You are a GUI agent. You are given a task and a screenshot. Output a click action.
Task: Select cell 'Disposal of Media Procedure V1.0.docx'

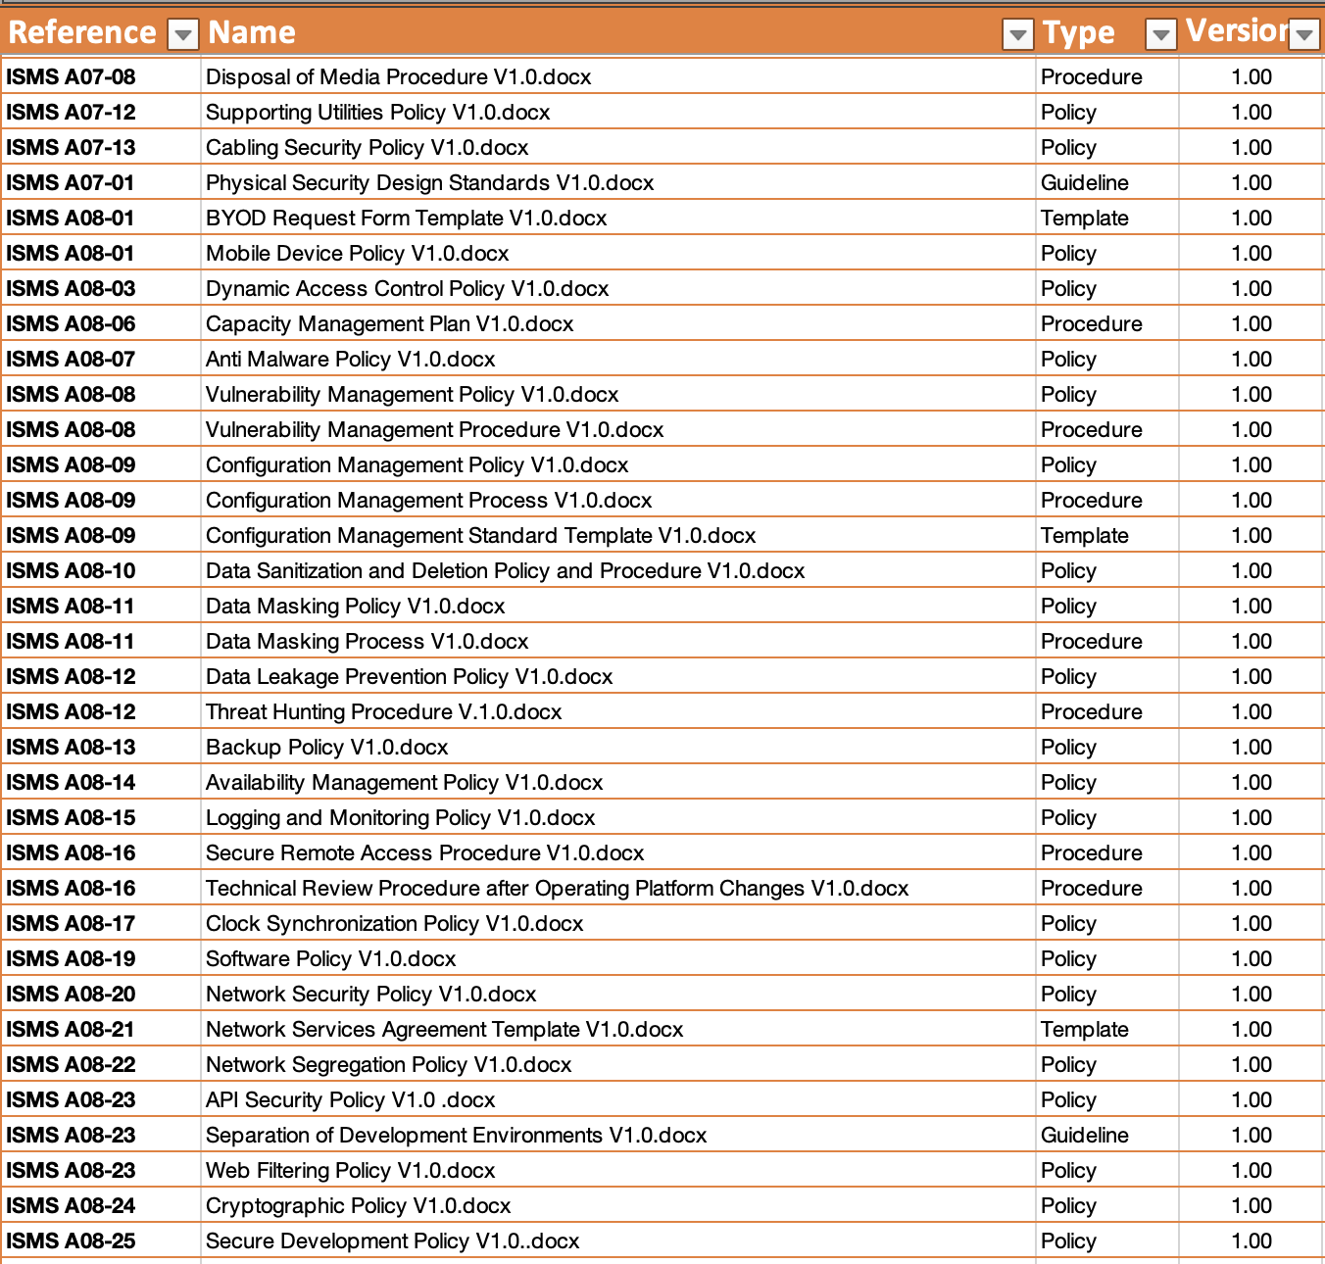(618, 76)
